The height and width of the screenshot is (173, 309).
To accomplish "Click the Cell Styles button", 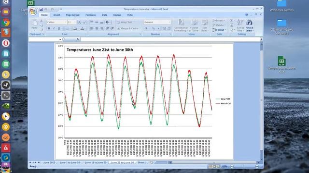I will 204,25.
